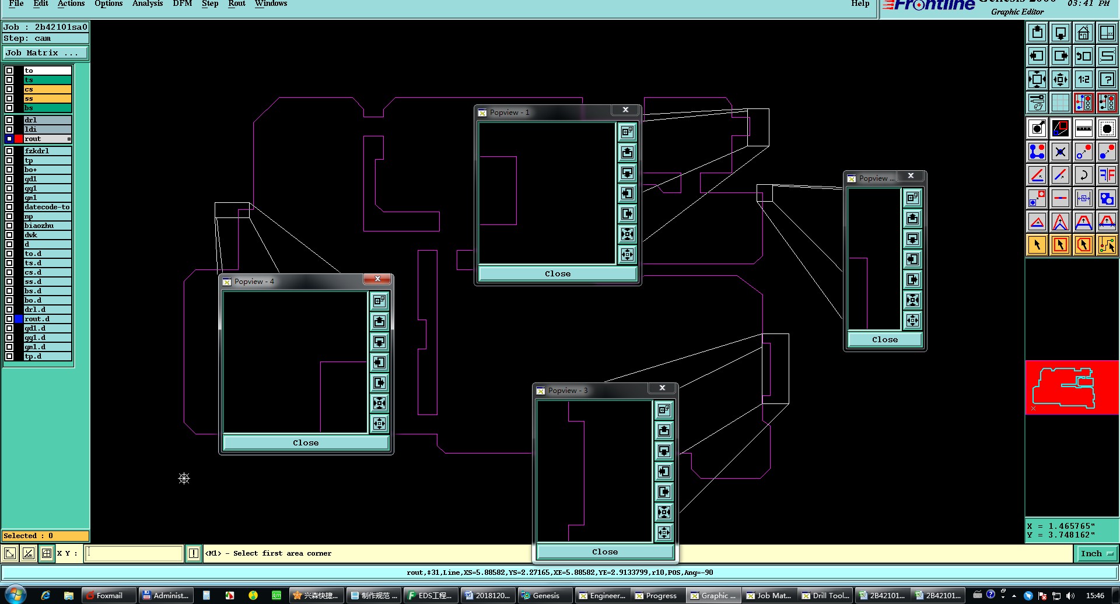The width and height of the screenshot is (1120, 604).
Task: Click zoom in icon in Popview - 4
Action: [x=379, y=403]
